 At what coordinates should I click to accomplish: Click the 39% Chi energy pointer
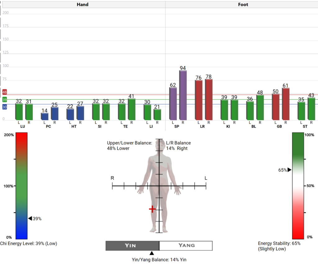(30, 218)
